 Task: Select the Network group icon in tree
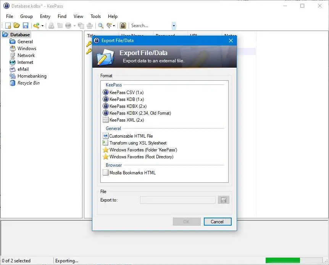pos(13,55)
